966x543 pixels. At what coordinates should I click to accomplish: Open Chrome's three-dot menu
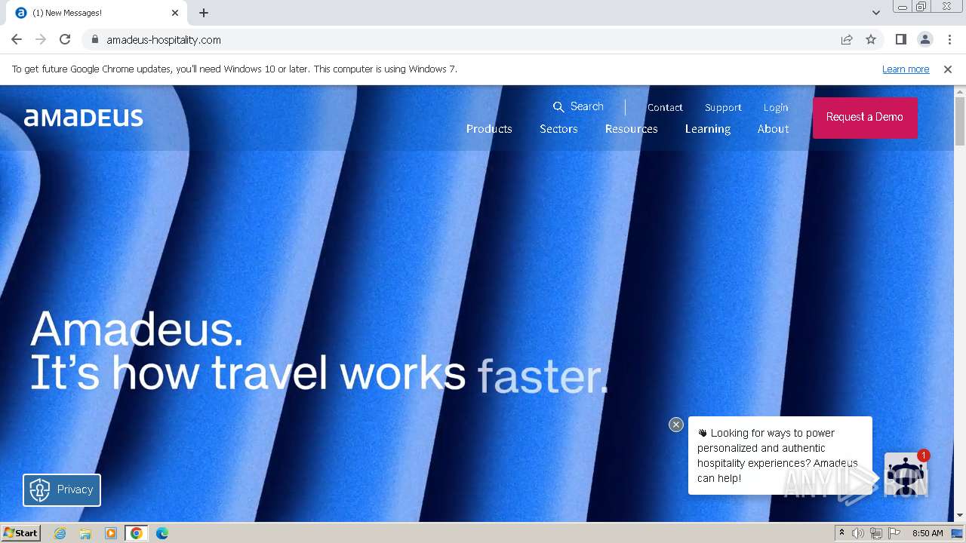coord(949,39)
